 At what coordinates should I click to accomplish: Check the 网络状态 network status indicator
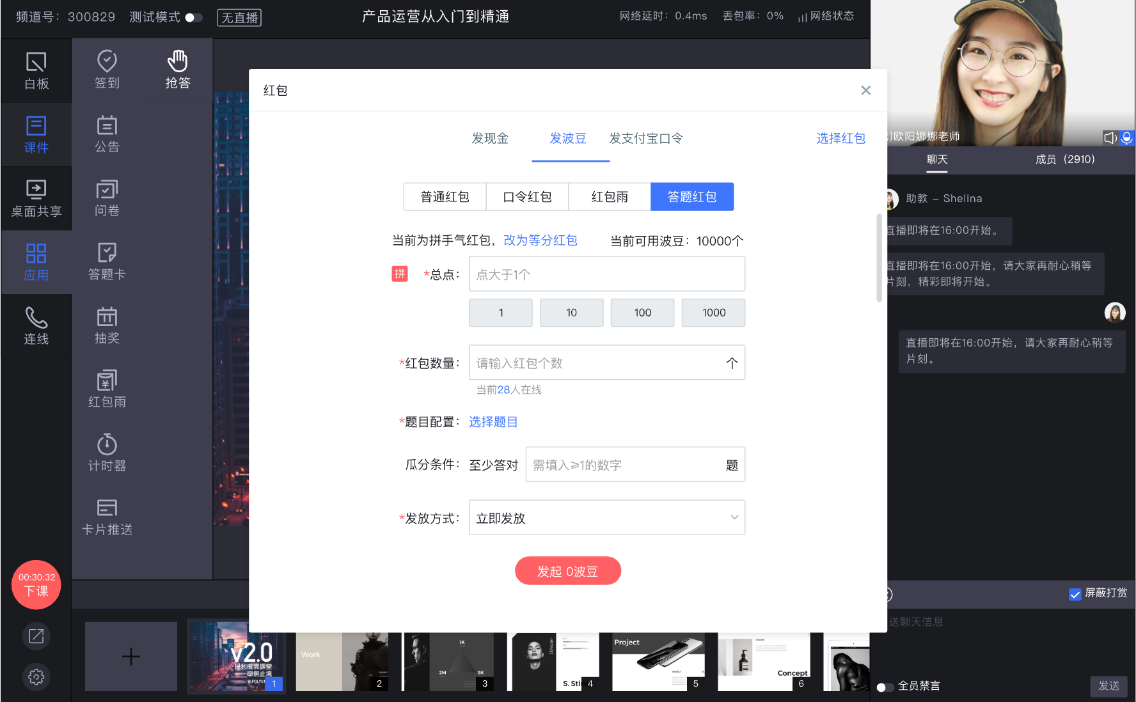826,16
